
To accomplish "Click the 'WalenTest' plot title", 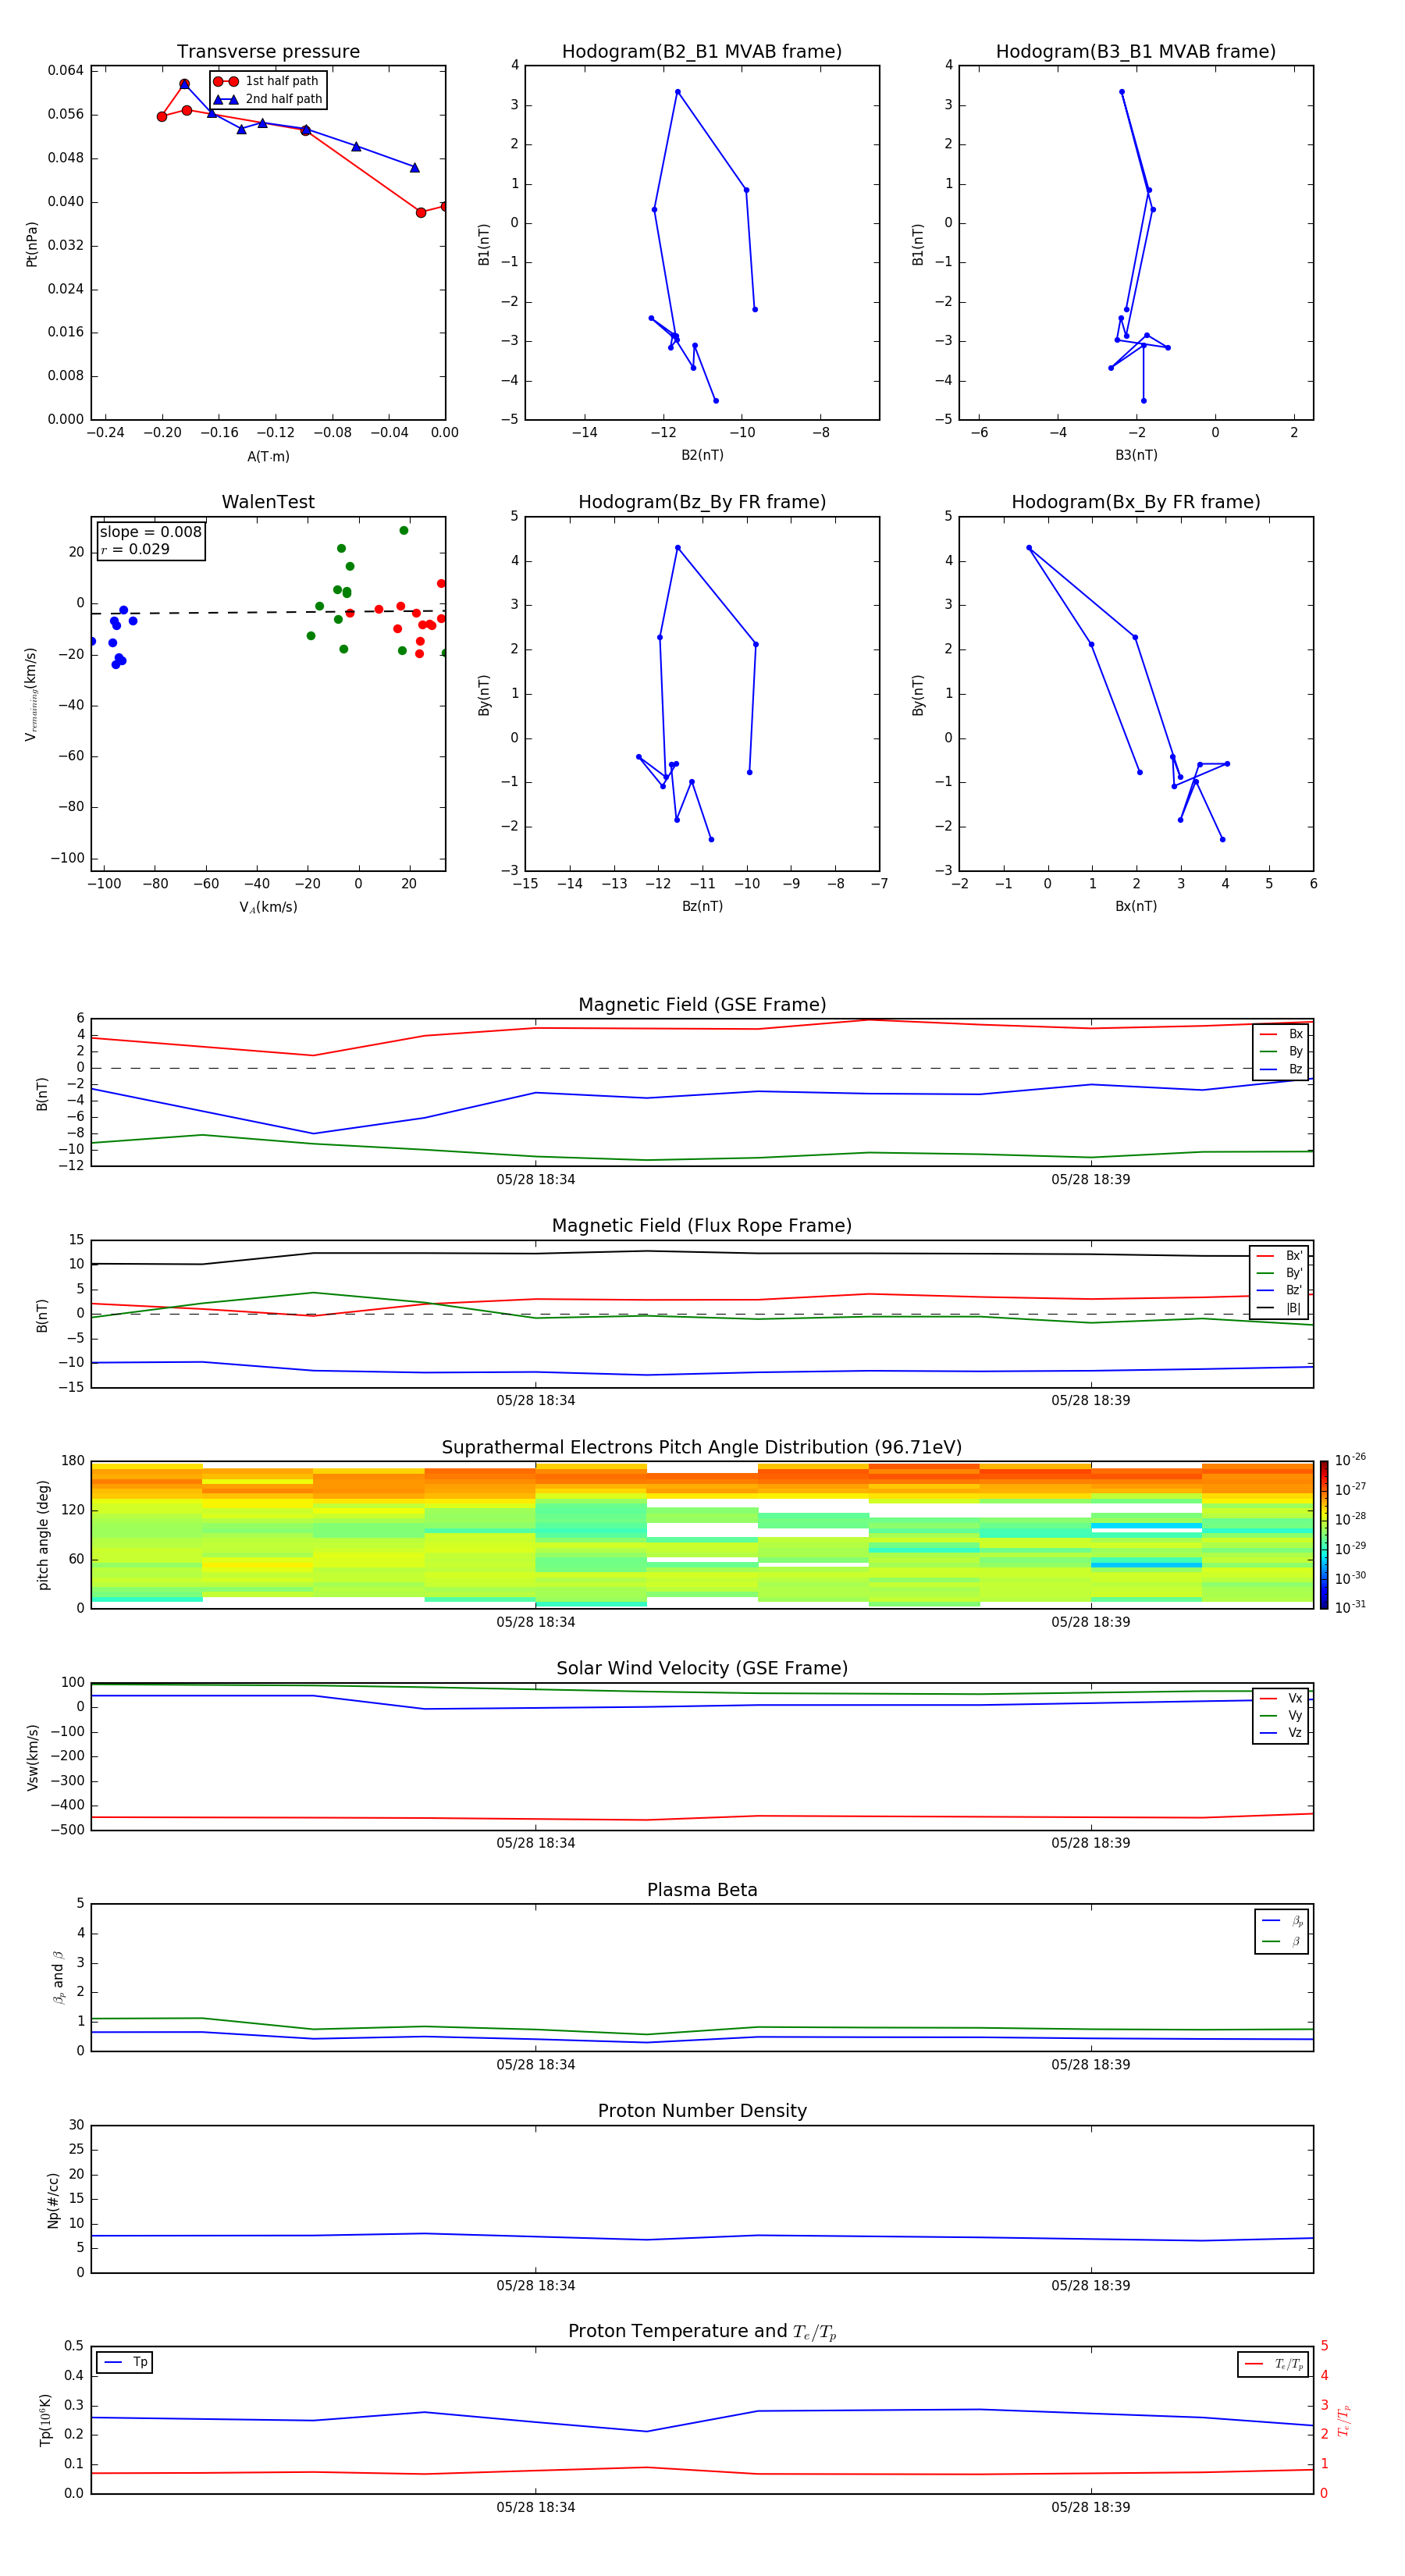I will click(268, 502).
